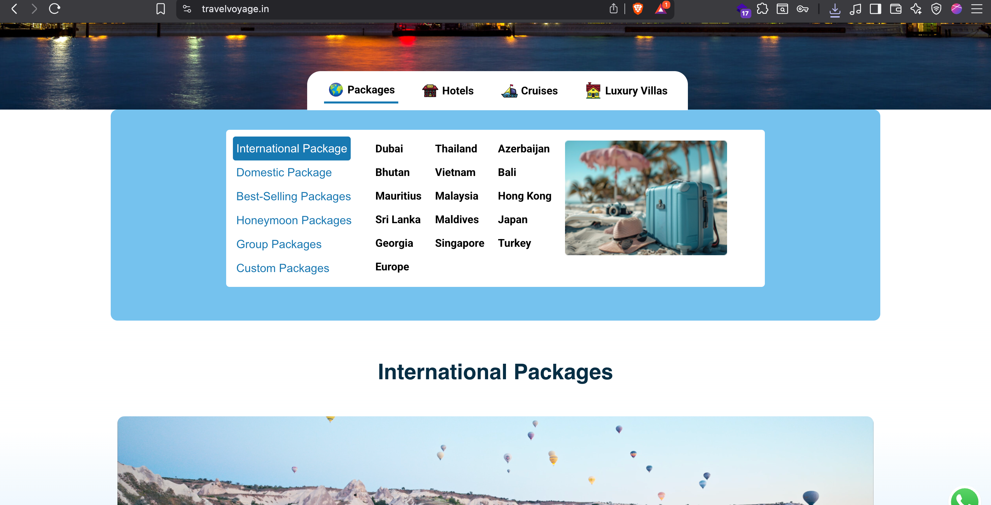Open the browser extensions puzzle icon
991x505 pixels.
pos(762,8)
